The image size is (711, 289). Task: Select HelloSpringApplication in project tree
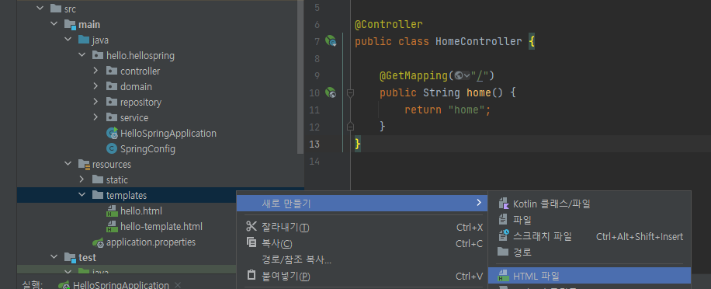click(168, 134)
